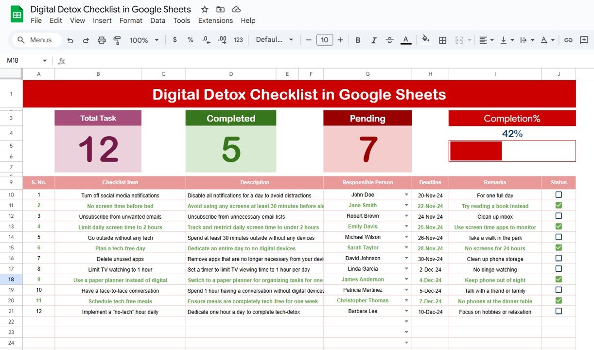The height and width of the screenshot is (350, 594).
Task: Open the fill color bucket
Action: tap(426, 40)
